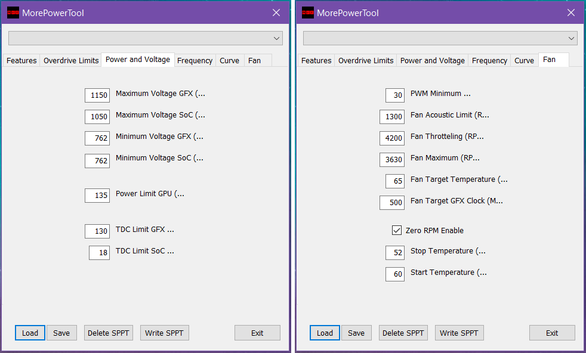Edit the Fan Target GFX Clock field
Viewport: 586px width, 353px height.
tap(392, 203)
